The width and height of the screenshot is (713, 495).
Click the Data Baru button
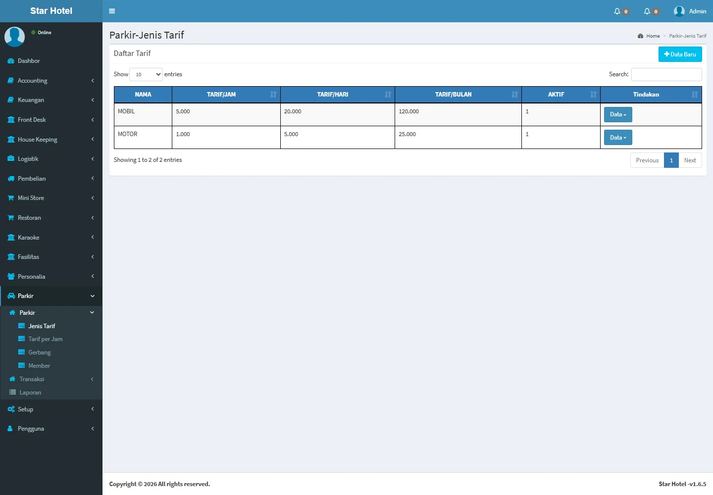(680, 54)
